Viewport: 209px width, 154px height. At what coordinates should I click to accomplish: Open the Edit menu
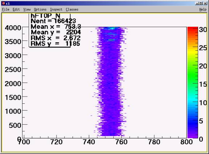pos(16,9)
